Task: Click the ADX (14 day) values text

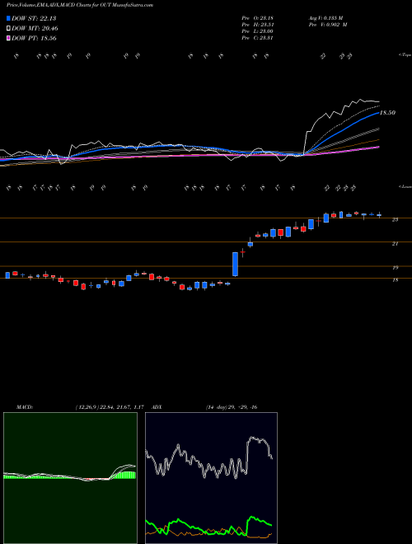Action: tap(232, 407)
